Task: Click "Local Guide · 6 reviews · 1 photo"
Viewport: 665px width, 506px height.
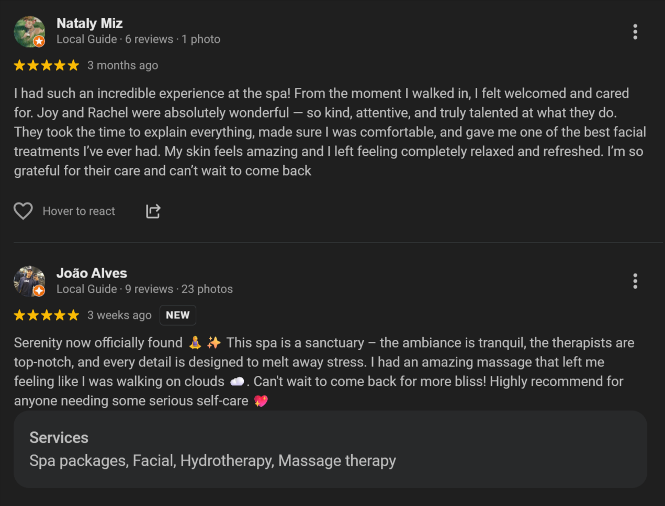Action: pos(138,39)
